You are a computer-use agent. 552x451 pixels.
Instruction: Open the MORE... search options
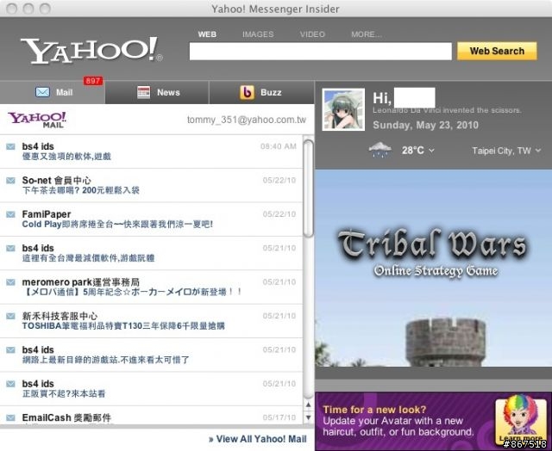367,34
